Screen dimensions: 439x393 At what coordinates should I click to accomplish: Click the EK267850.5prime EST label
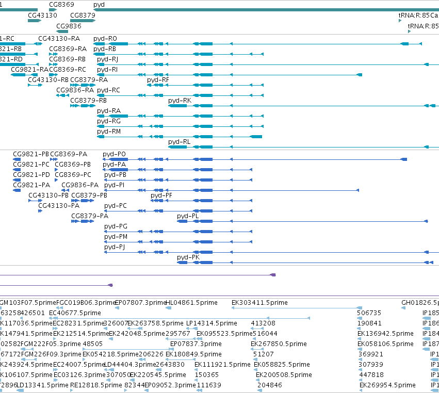[279, 344]
